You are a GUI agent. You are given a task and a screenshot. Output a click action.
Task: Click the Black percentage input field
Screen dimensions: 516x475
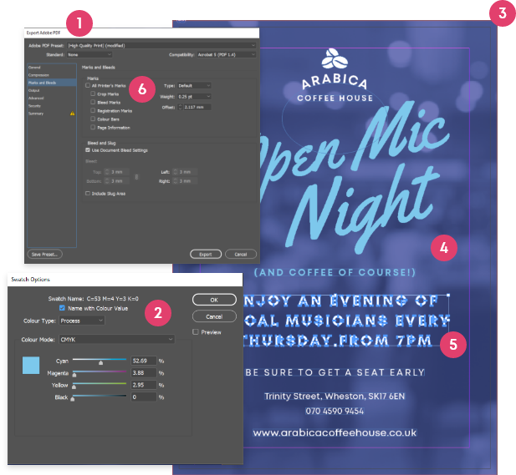tap(144, 397)
